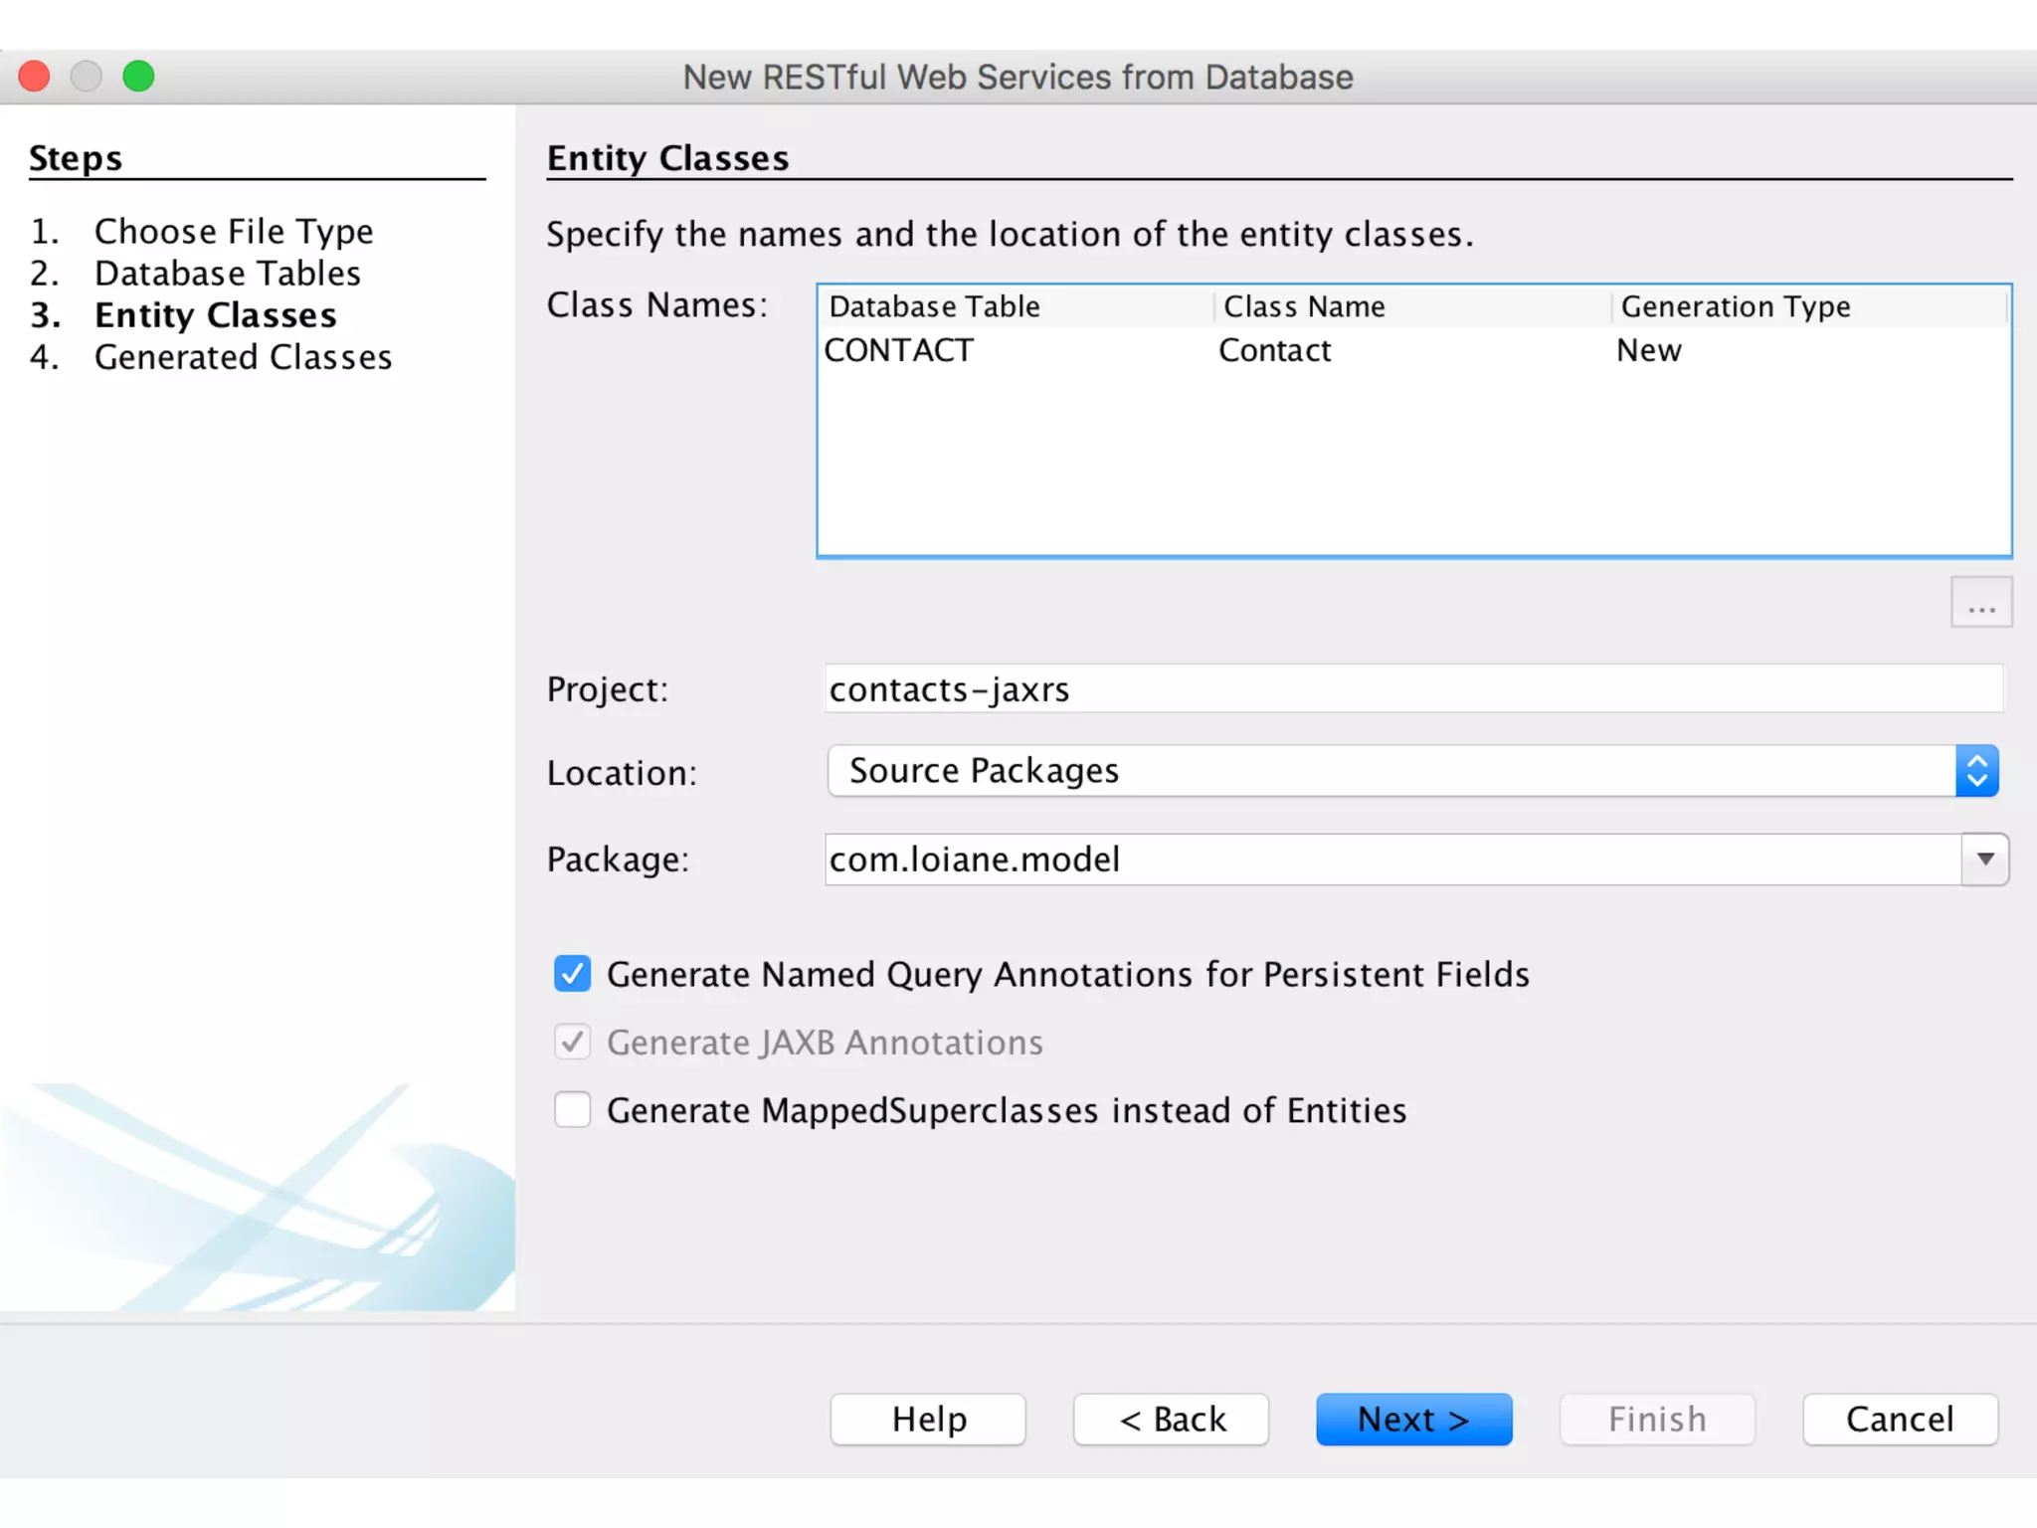Screen dimensions: 2037x1528
Task: Toggle Generate Named Query Annotations checkbox
Action: tap(573, 974)
